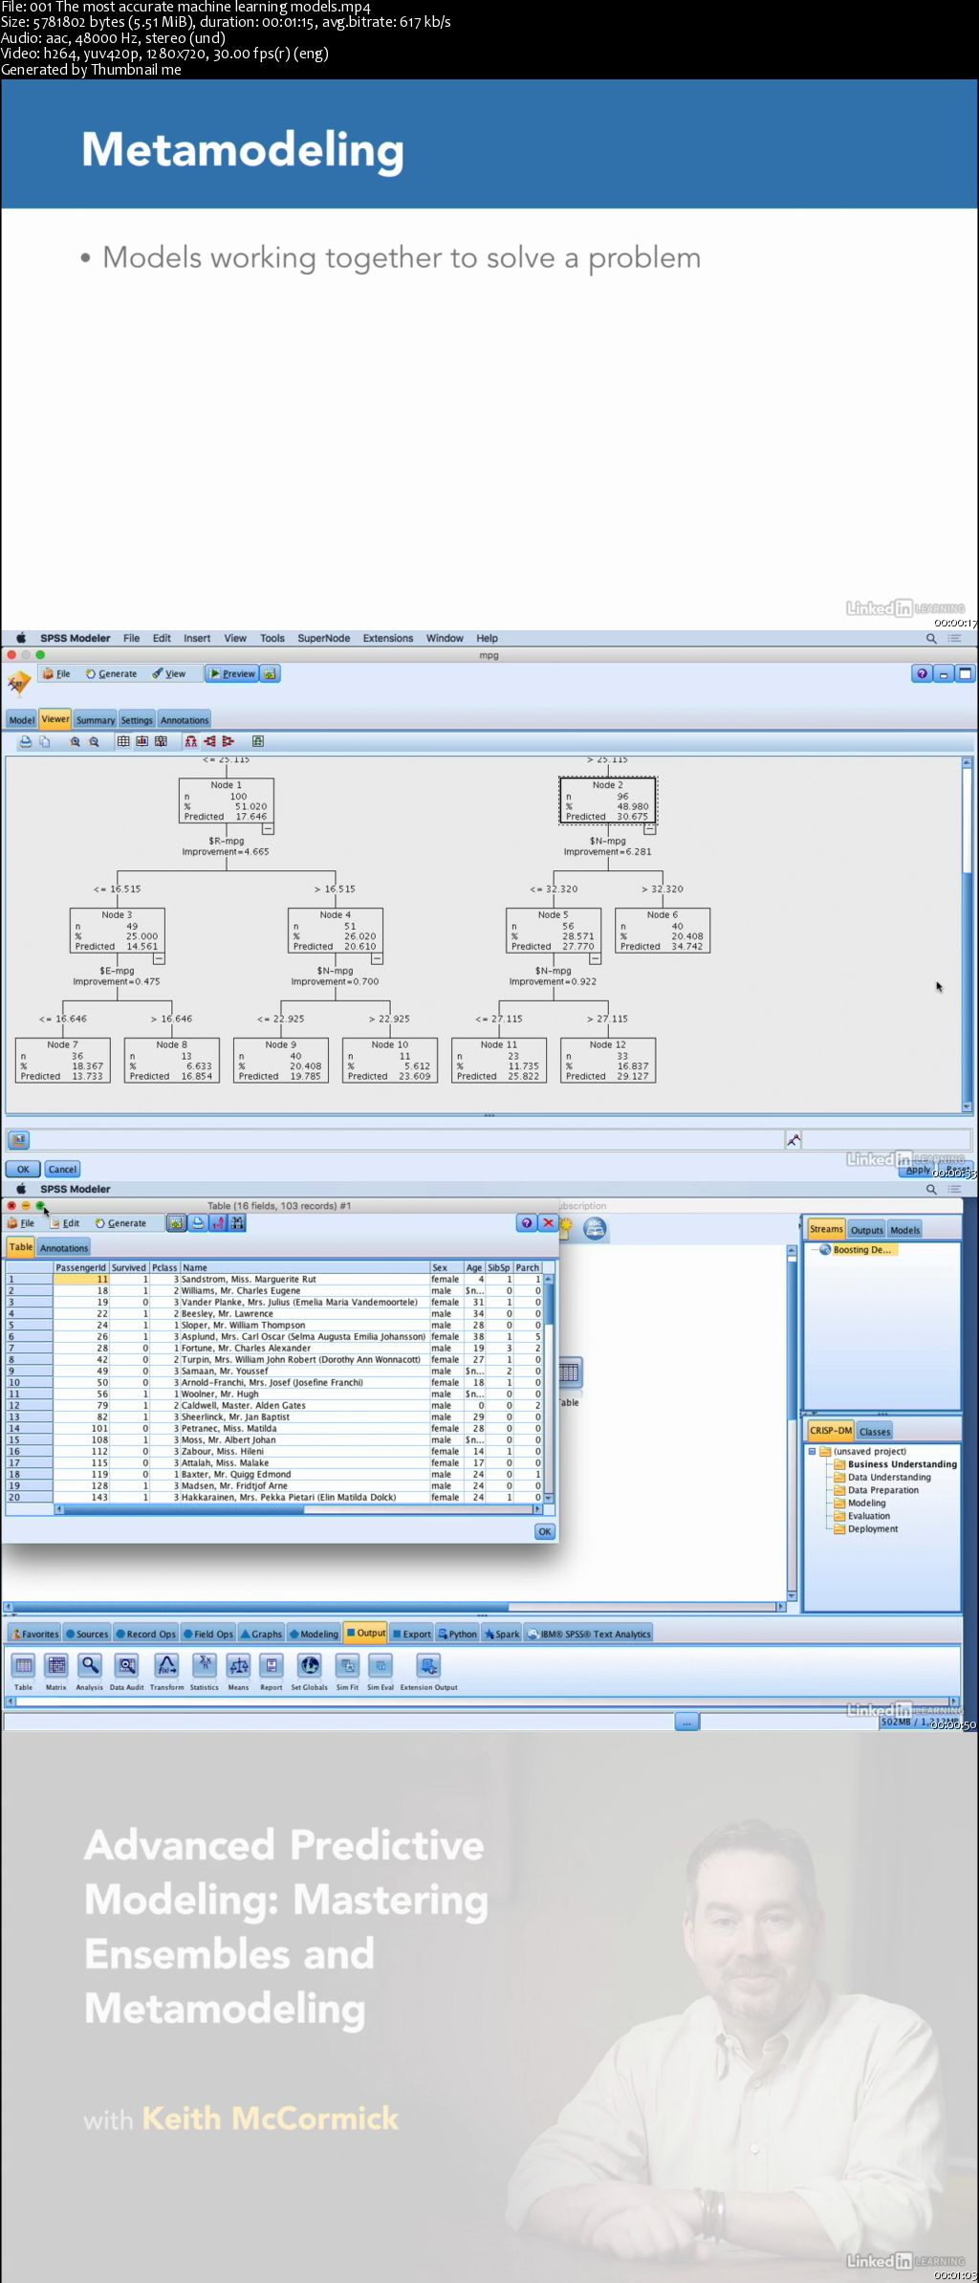Screen dimensions: 979x2283
Task: Open the Modeling palette tab
Action: click(315, 1634)
